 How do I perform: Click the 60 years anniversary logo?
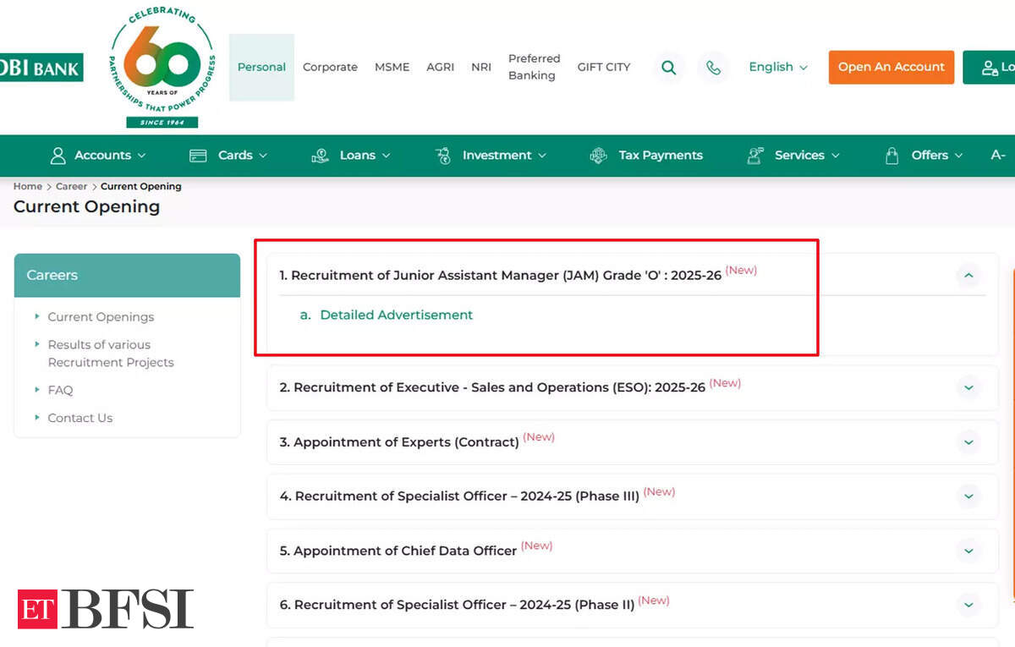(162, 68)
